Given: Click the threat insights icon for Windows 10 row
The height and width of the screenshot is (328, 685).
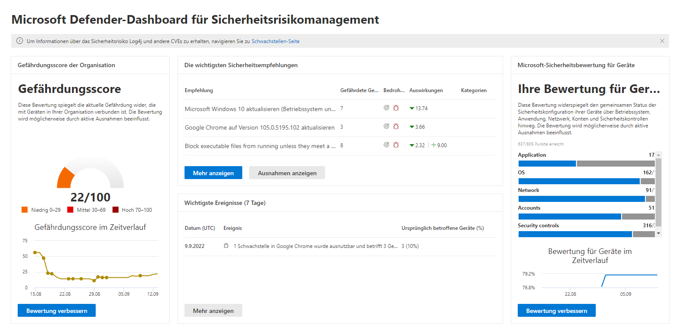Looking at the screenshot, I should [387, 108].
